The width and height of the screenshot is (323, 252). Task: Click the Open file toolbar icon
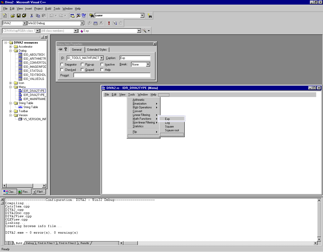click(x=13, y=16)
